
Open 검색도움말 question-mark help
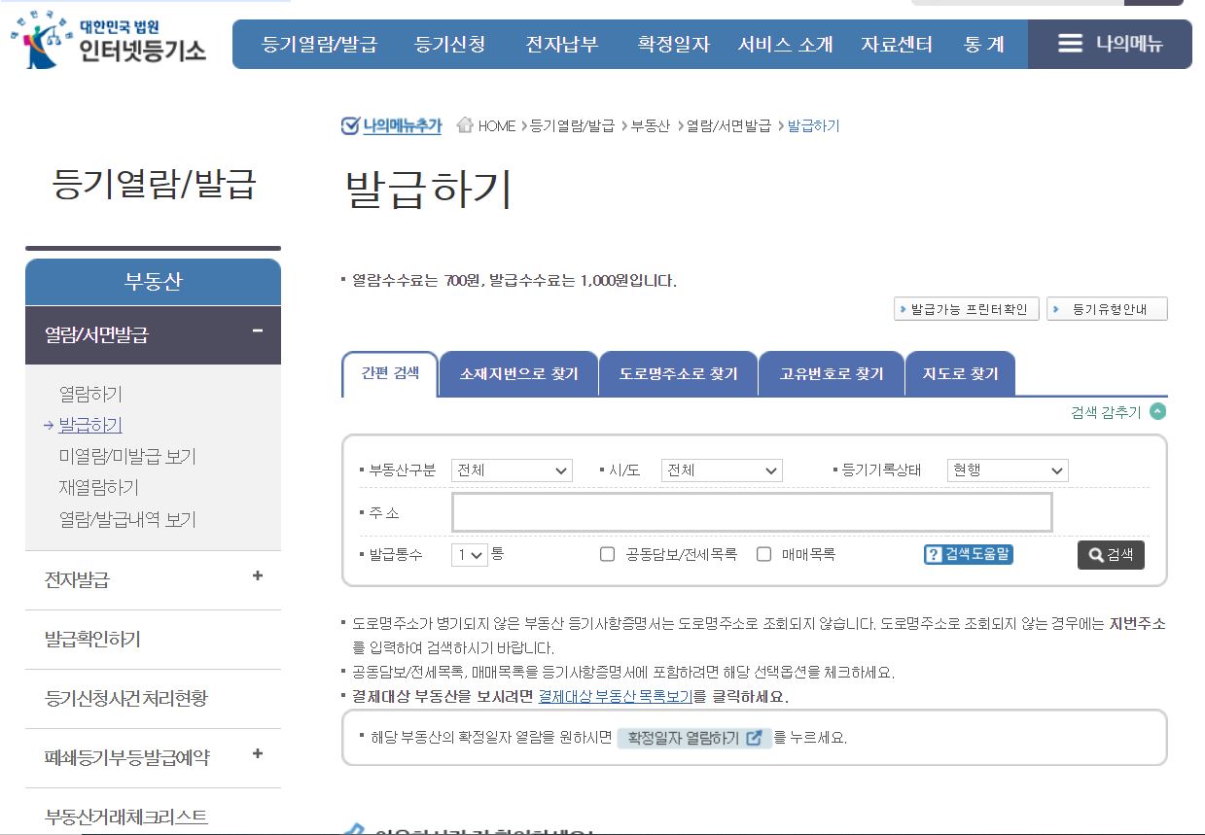967,554
